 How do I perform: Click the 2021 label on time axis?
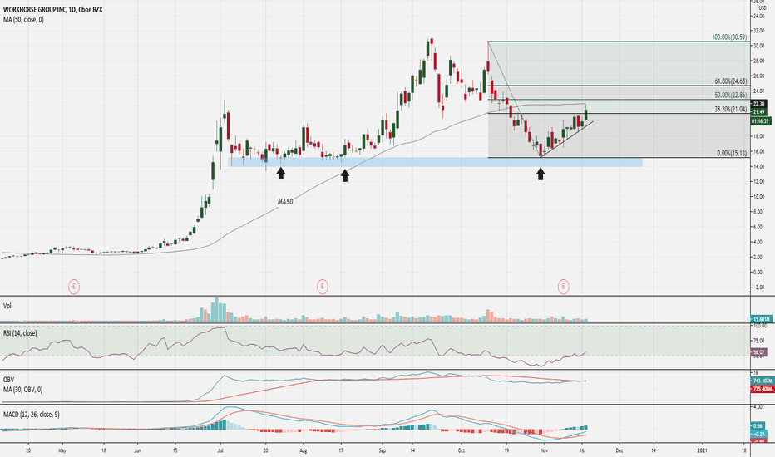coord(703,450)
